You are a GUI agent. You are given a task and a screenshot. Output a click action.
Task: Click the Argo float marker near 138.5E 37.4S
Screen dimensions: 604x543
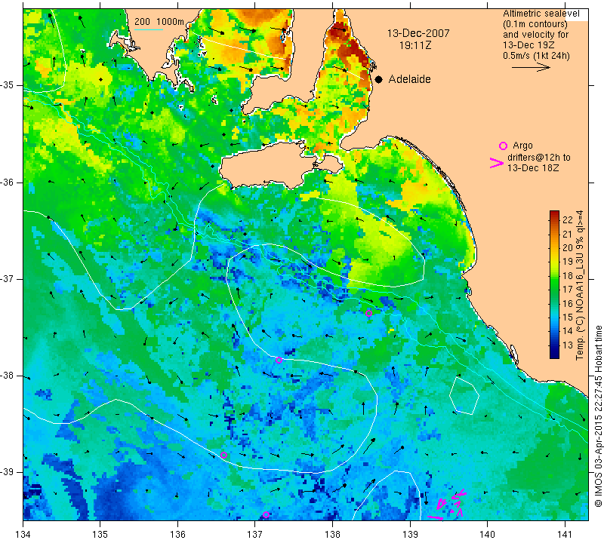coord(368,313)
